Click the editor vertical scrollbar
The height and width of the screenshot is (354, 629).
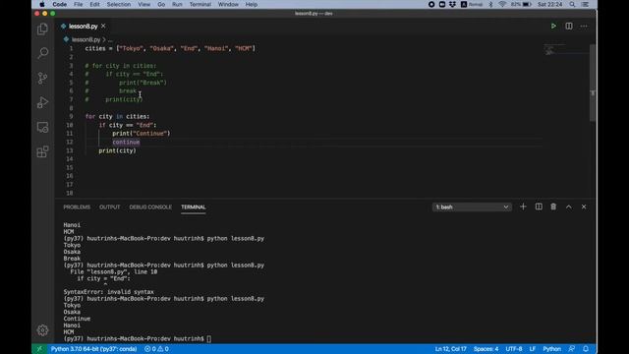(593, 83)
